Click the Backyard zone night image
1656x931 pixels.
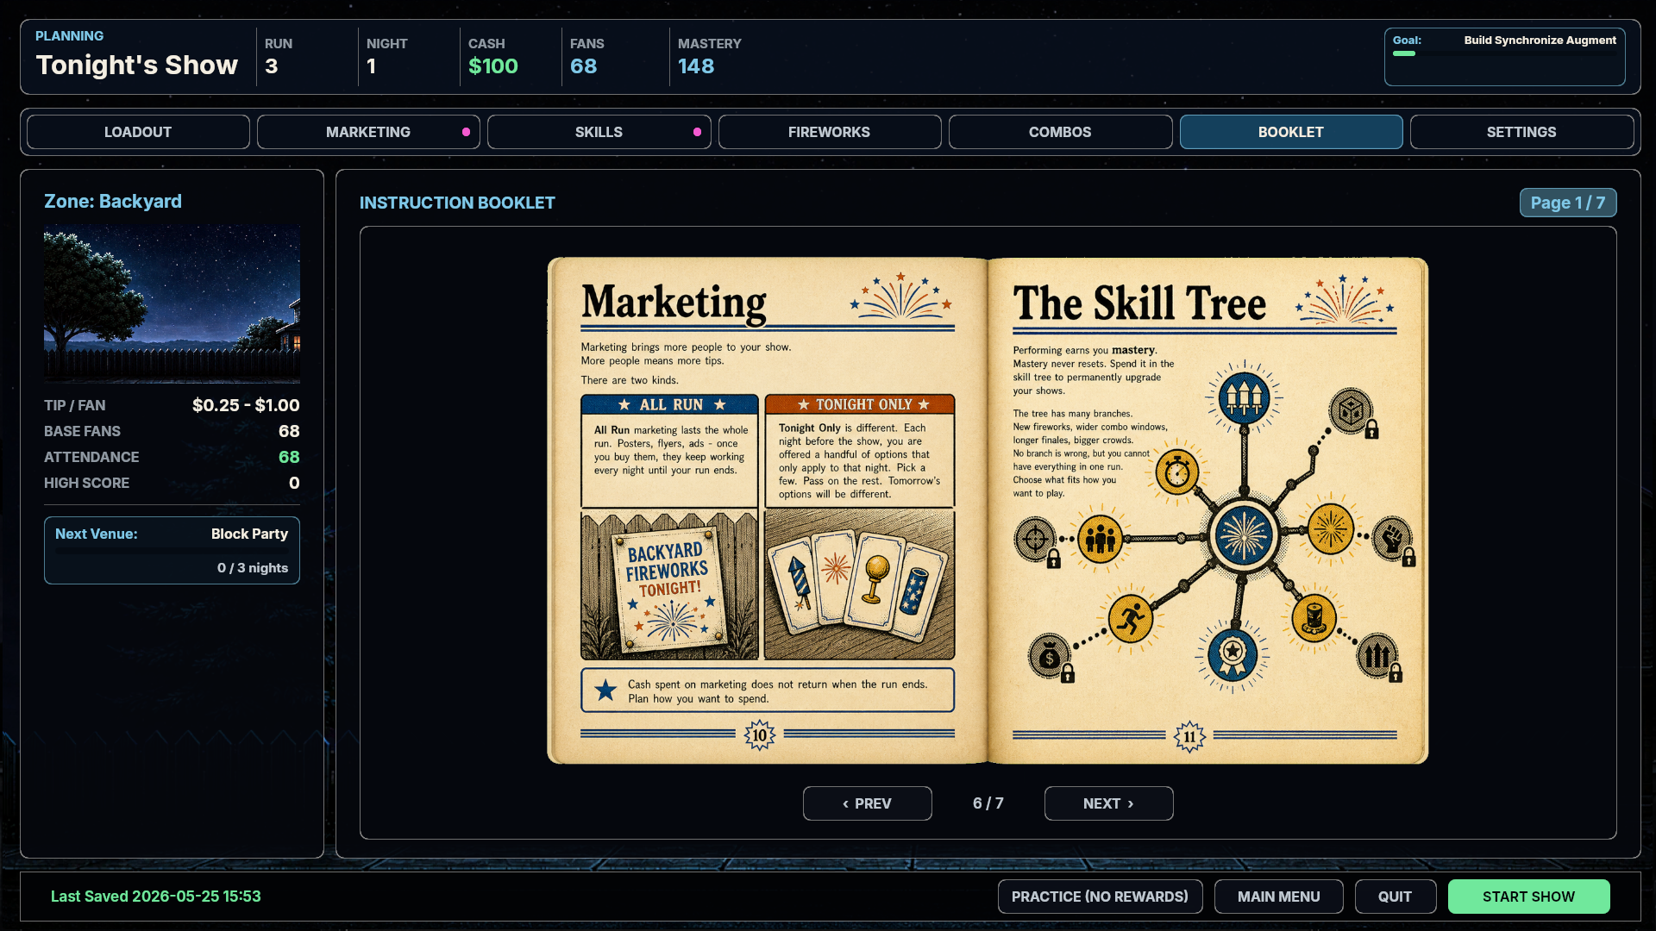(172, 303)
